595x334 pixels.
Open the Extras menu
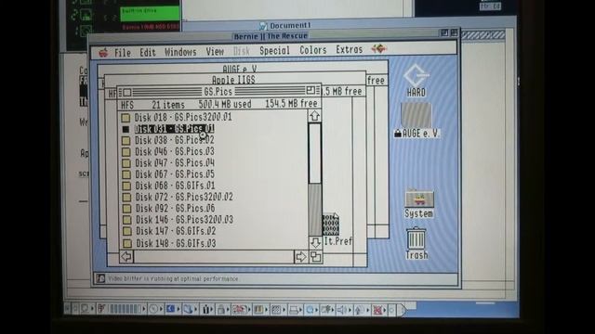350,49
